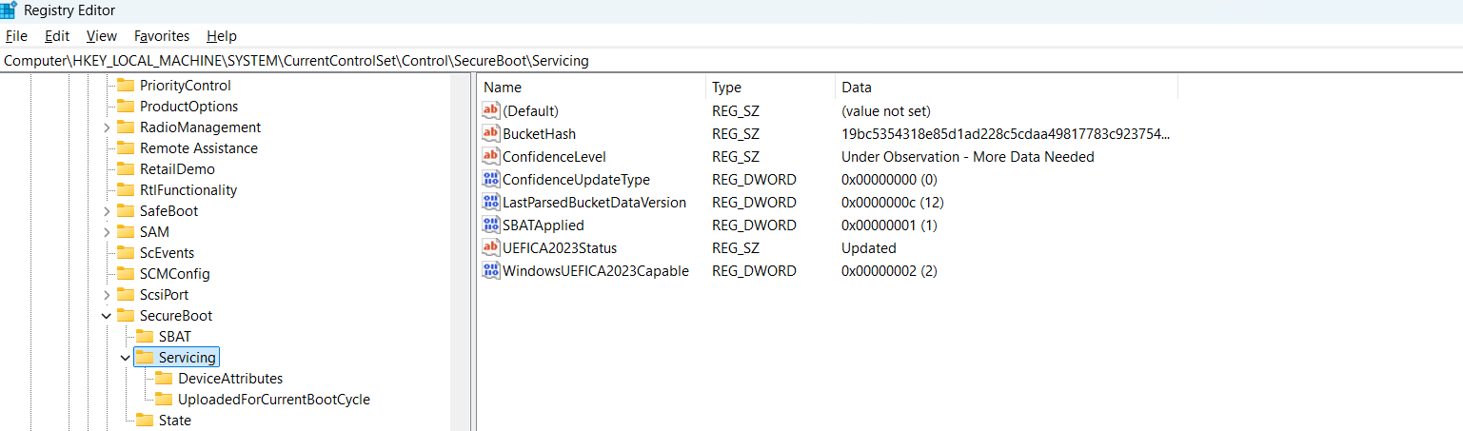Click the SBAT folder icon in tree
Screen dimensions: 1463x431
tap(145, 337)
